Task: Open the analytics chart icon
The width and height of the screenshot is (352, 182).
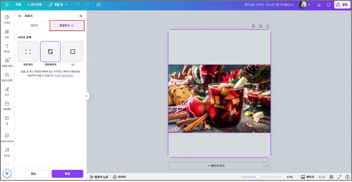Action: click(319, 4)
